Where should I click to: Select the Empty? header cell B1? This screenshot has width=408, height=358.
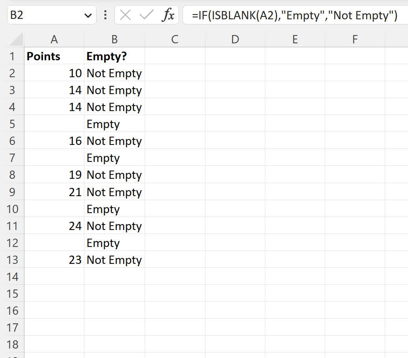click(x=114, y=56)
